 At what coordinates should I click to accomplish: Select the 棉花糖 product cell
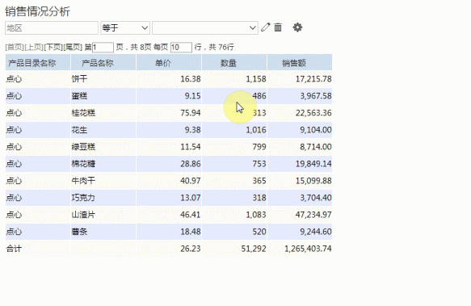tap(103, 164)
